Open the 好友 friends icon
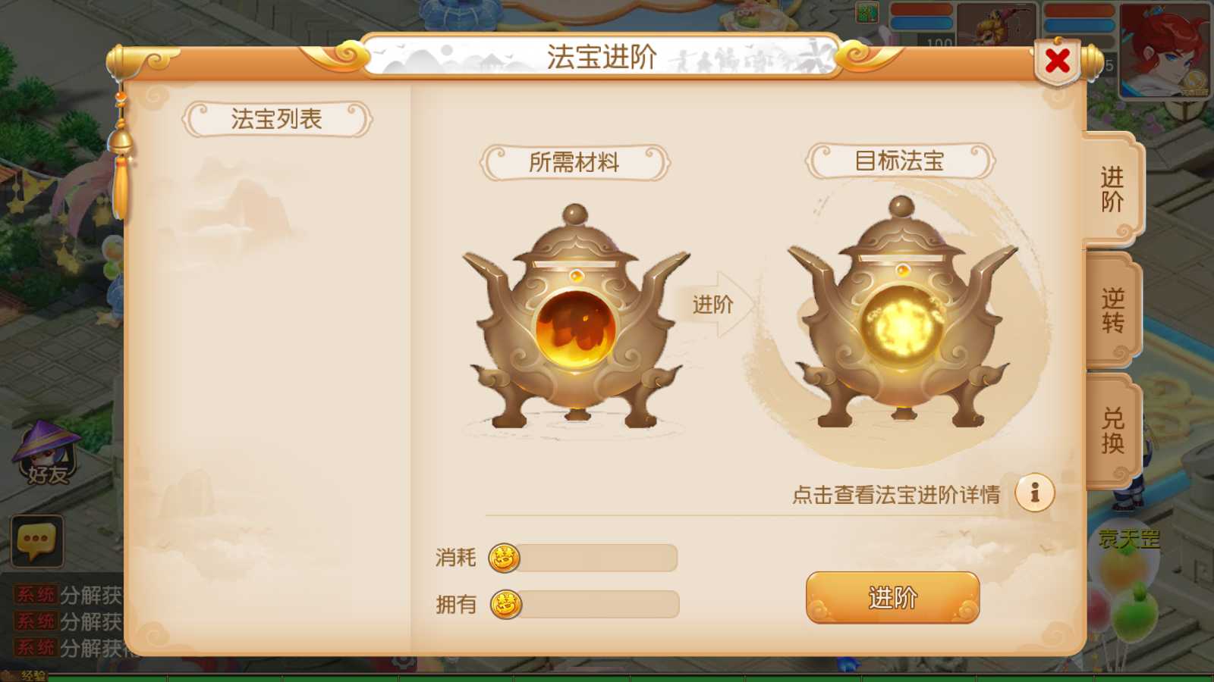 click(x=47, y=453)
